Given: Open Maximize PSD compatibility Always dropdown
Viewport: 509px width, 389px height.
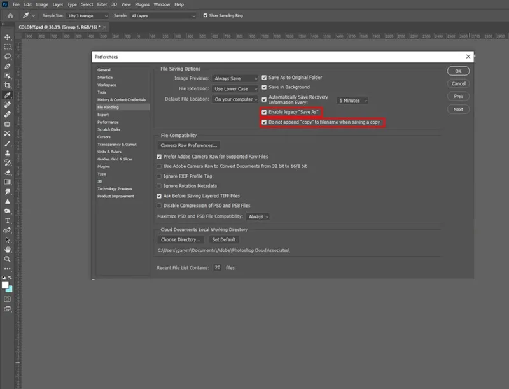Looking at the screenshot, I should (258, 216).
